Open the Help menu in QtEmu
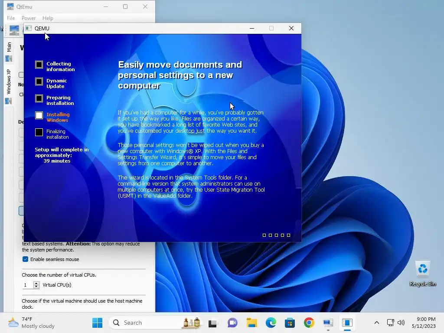 [x=48, y=18]
